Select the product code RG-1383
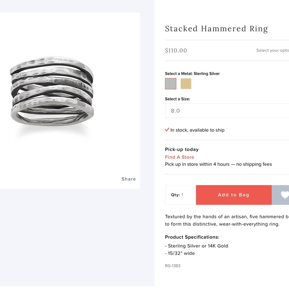The image size is (289, 289). click(173, 266)
